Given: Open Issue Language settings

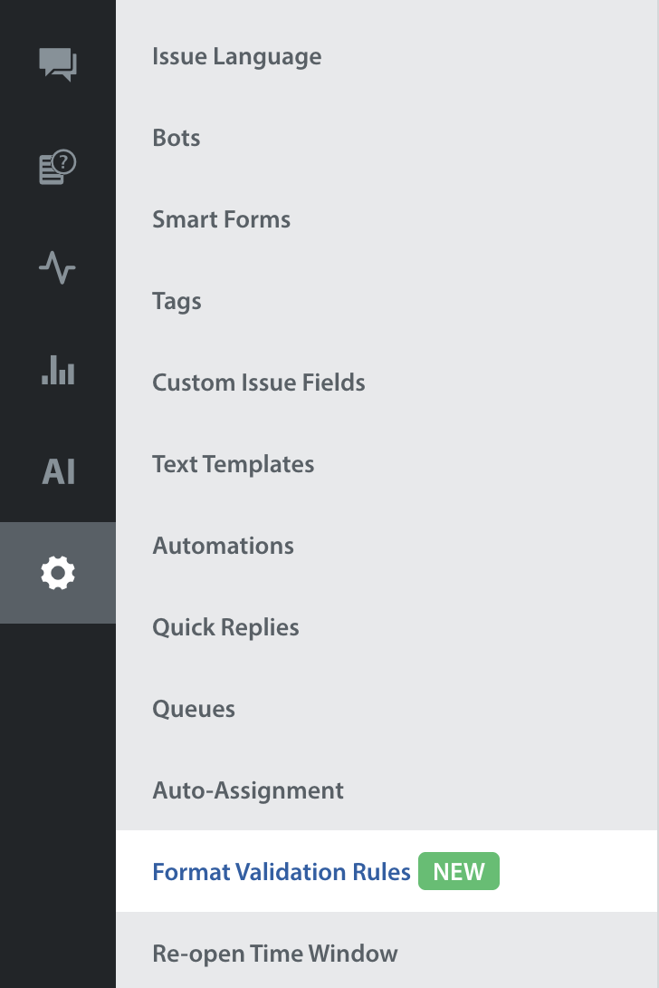Looking at the screenshot, I should point(236,56).
